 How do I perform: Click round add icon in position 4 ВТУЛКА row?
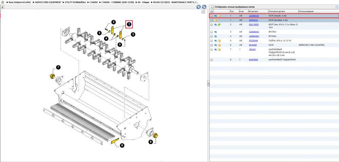[x=212, y=36]
